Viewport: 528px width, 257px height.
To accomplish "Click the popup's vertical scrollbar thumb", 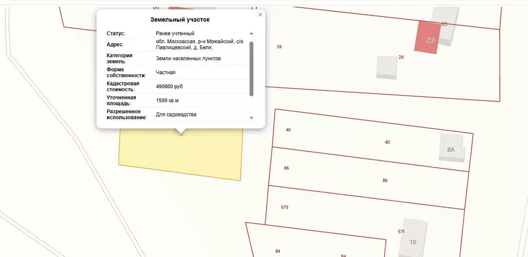I will click(251, 68).
